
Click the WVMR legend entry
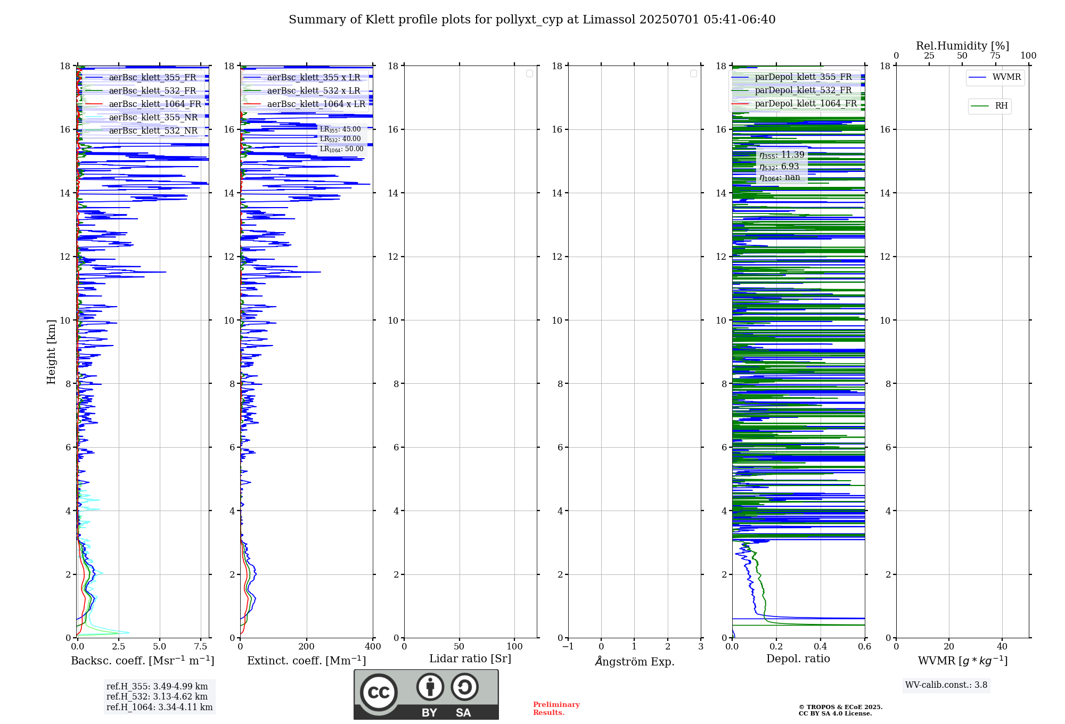(x=995, y=77)
